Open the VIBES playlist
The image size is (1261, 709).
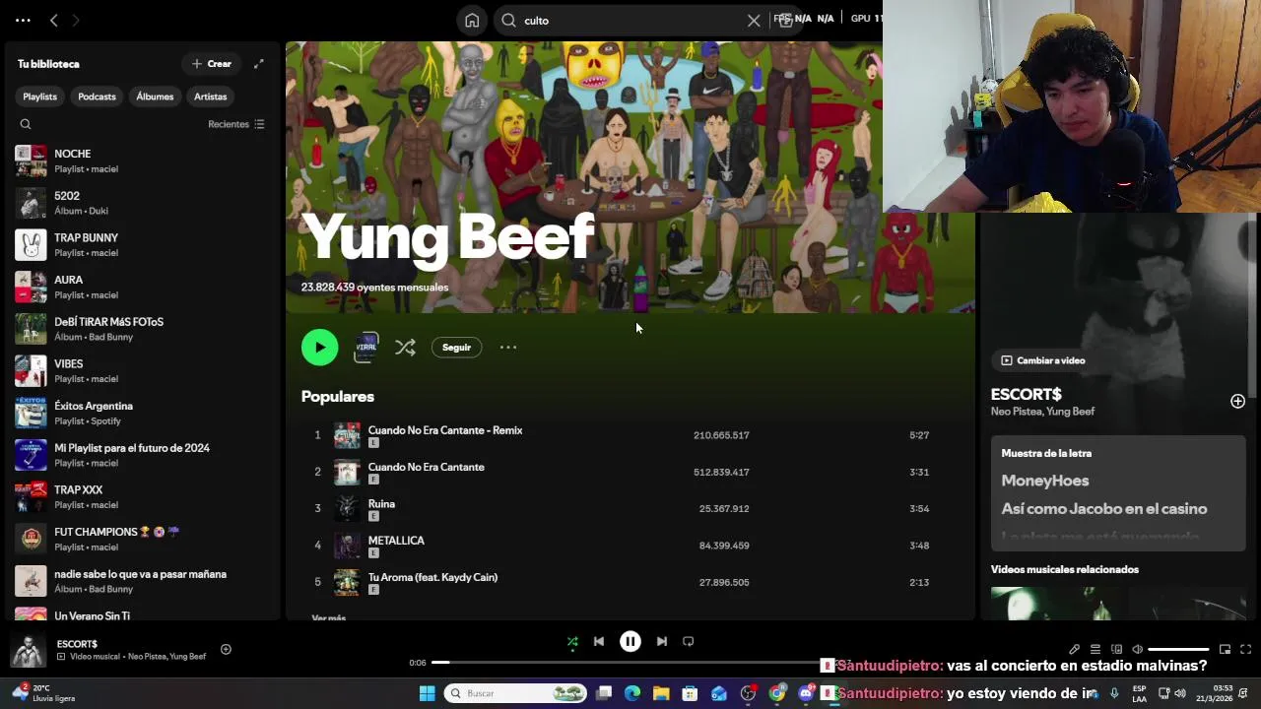[x=143, y=370]
